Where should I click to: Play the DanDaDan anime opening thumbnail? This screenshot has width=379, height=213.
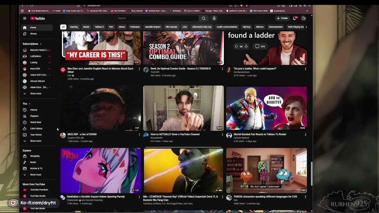point(100,170)
